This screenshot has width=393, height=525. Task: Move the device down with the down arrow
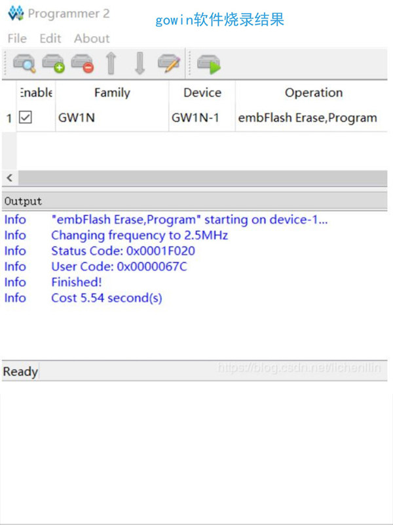[x=140, y=63]
